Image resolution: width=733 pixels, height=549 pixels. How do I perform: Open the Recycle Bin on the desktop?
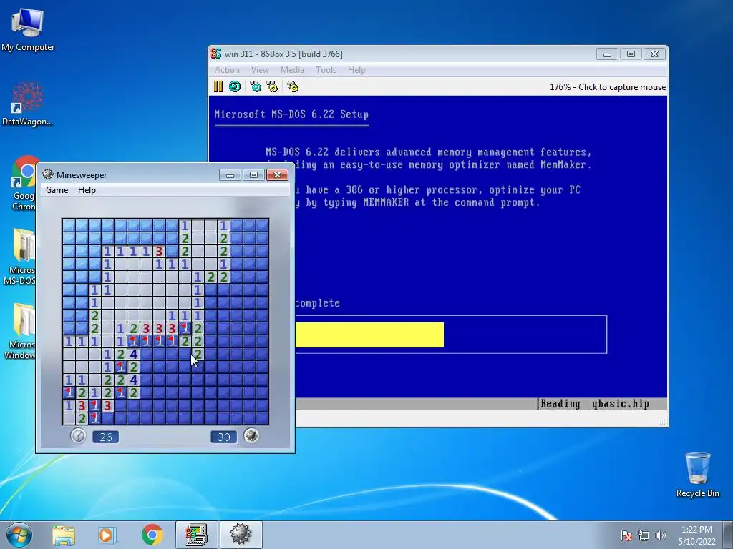pyautogui.click(x=697, y=475)
